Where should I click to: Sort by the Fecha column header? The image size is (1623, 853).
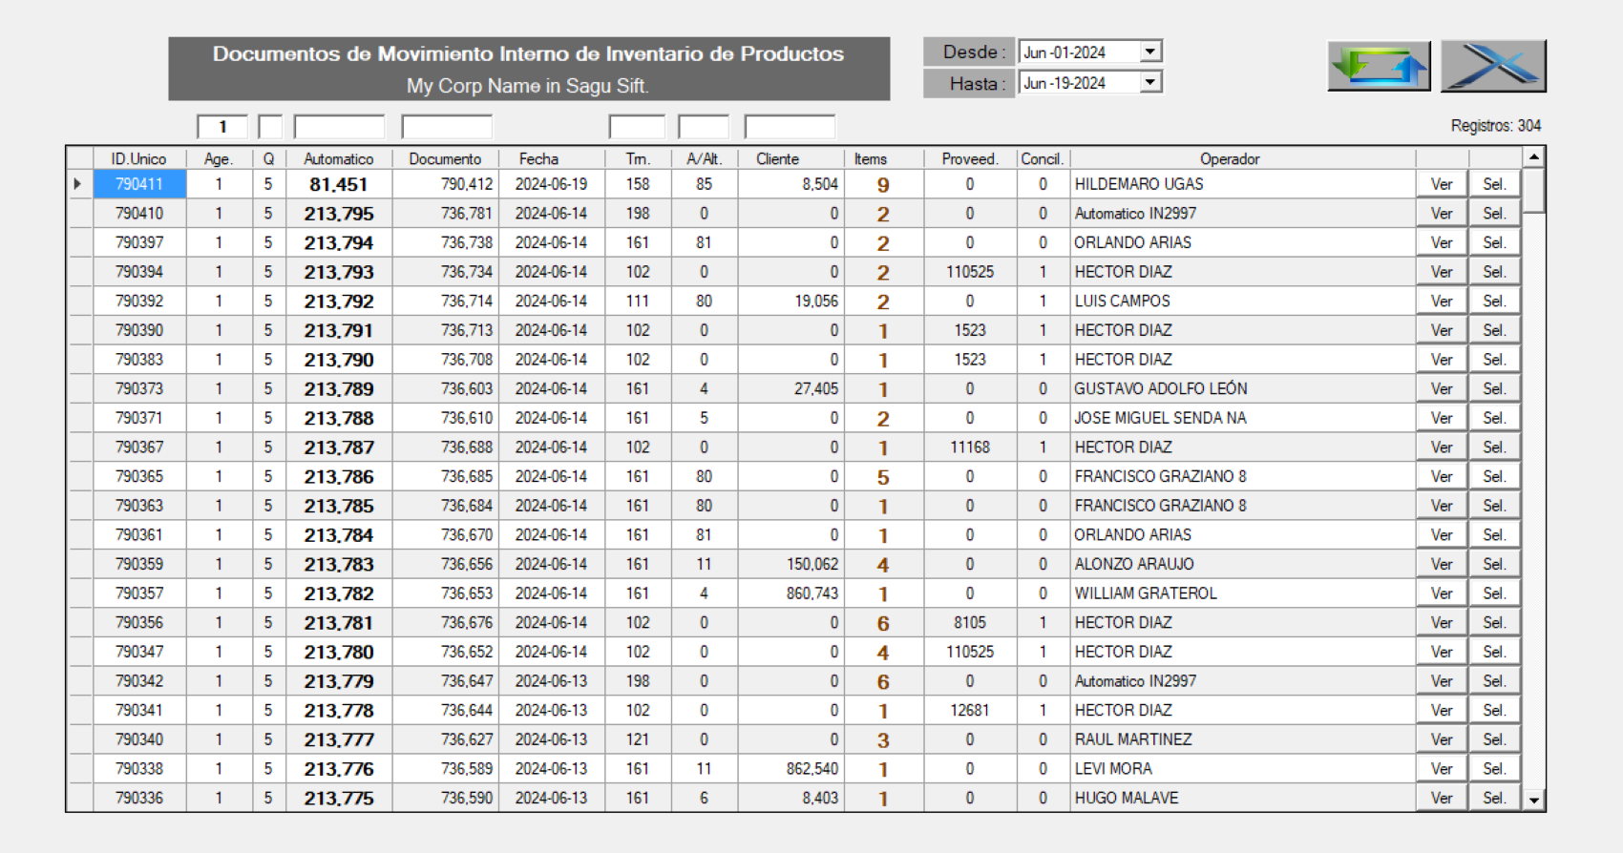538,159
